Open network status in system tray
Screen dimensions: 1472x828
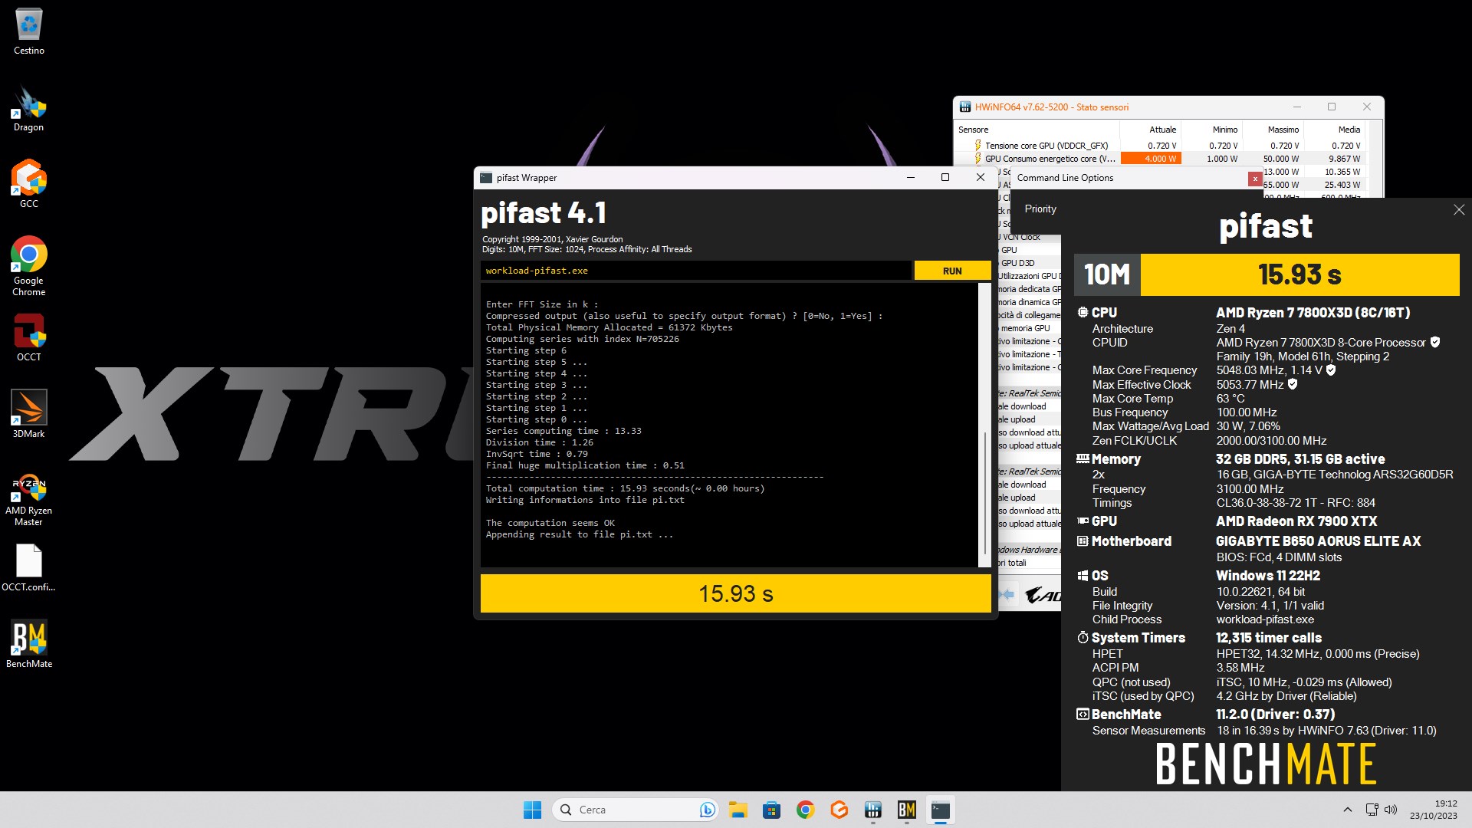click(1372, 810)
